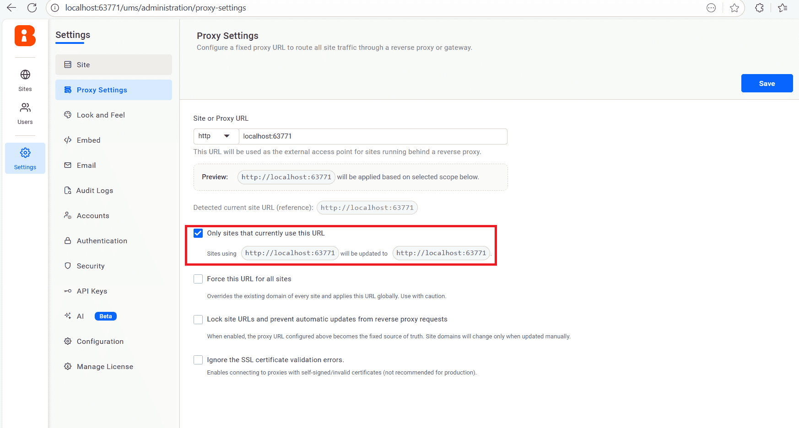
Task: Uncheck Only sites that currently use this URL
Action: click(x=198, y=233)
